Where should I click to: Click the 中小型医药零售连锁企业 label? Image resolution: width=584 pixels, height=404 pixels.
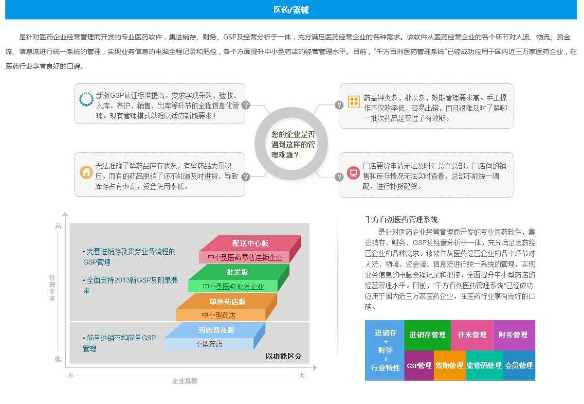coord(245,258)
